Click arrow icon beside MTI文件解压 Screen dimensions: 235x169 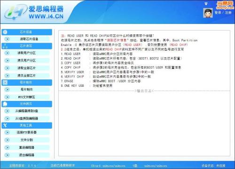coord(7,97)
